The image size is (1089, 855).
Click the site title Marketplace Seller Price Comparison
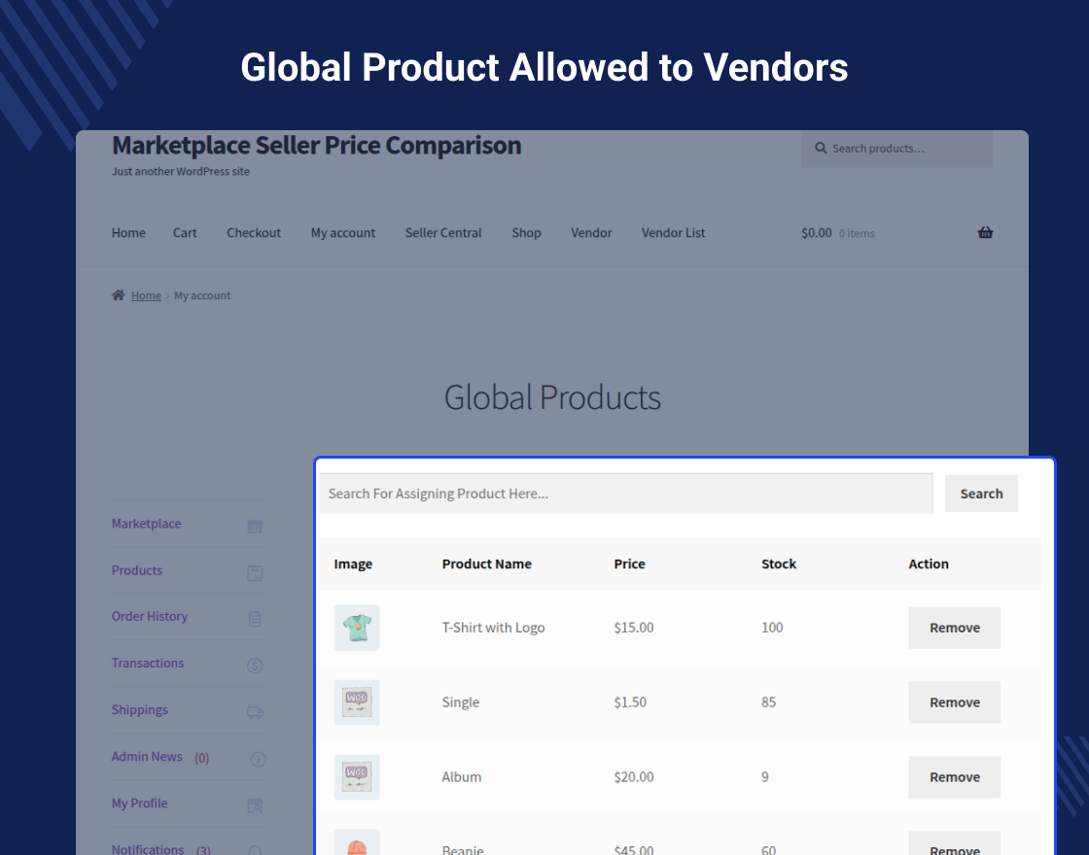coord(317,146)
